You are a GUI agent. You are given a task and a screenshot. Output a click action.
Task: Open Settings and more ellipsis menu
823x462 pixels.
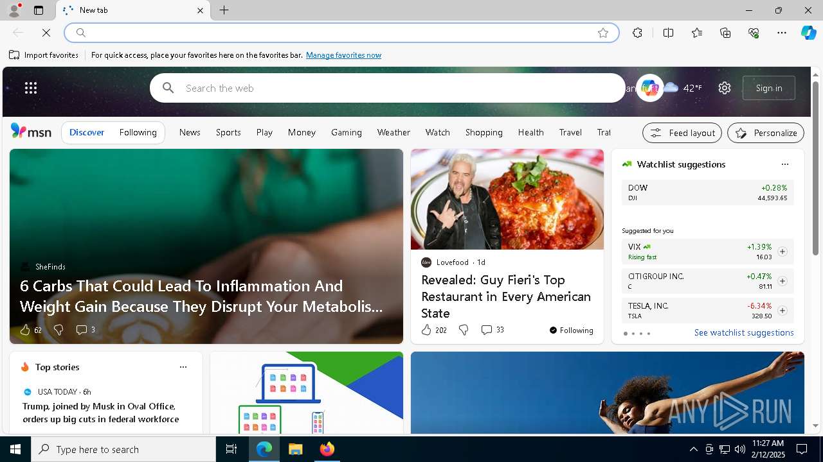tap(782, 33)
